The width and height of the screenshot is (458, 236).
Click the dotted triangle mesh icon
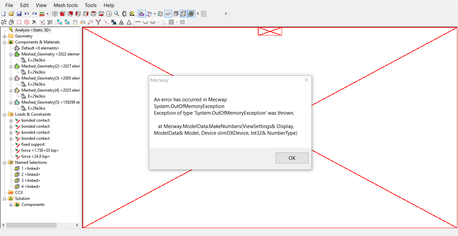tap(129, 22)
